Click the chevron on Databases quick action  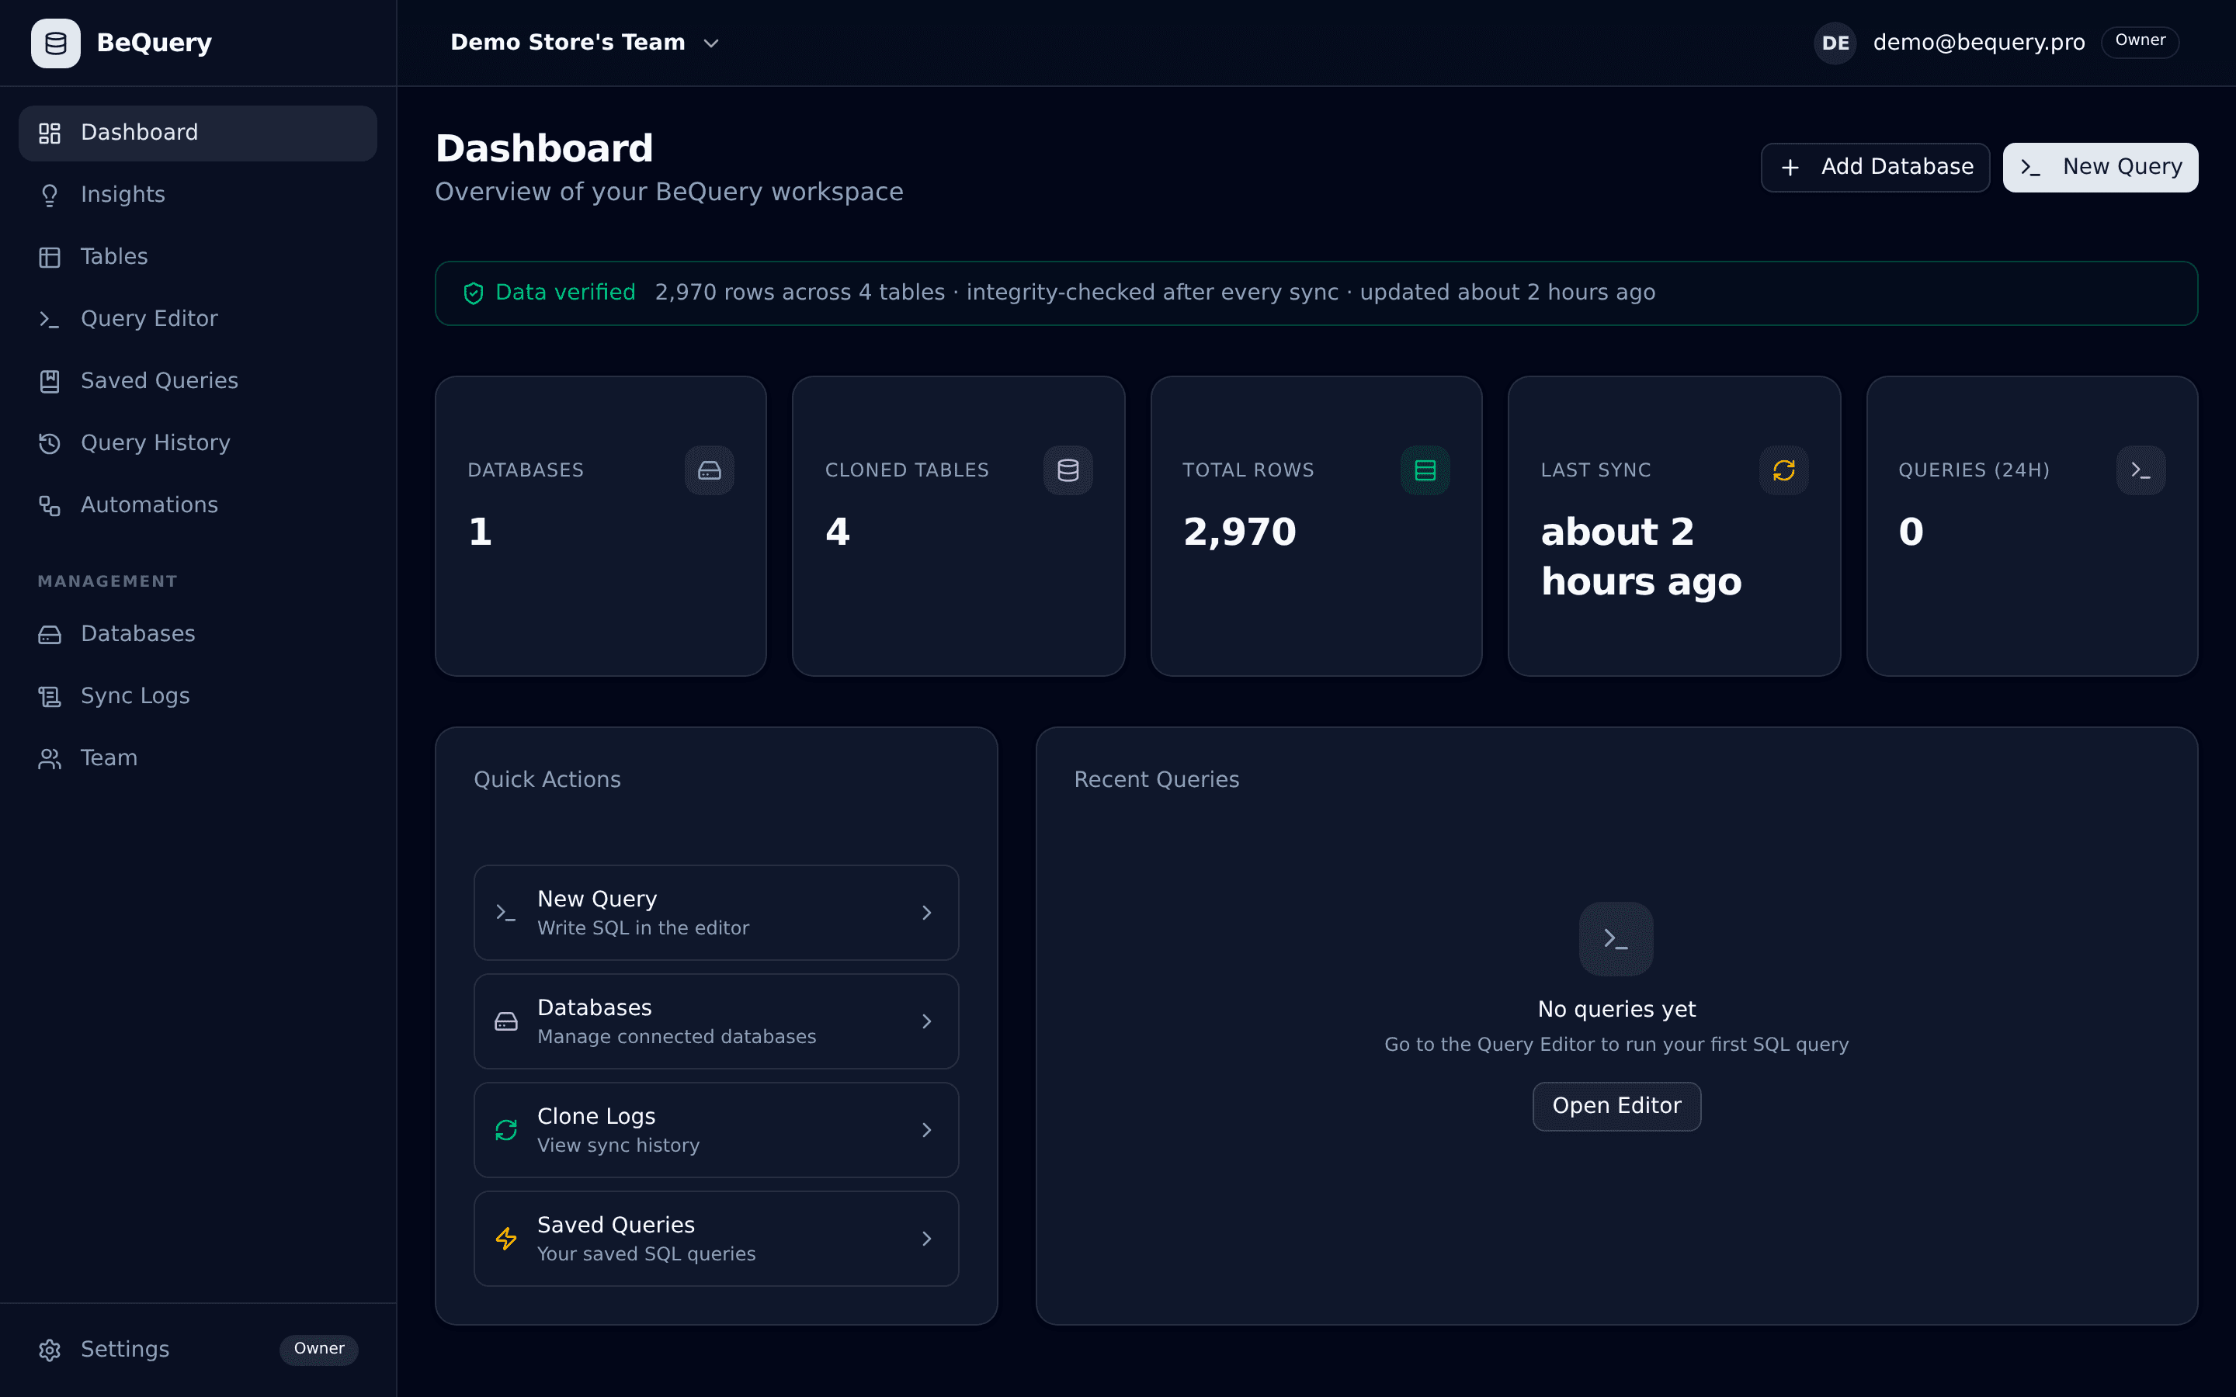coord(927,1021)
